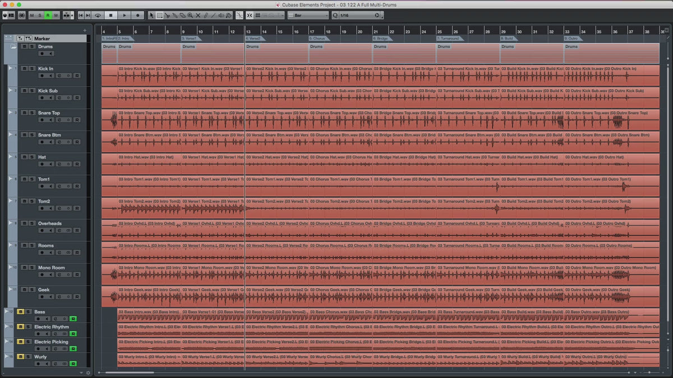The image size is (673, 378).
Task: Select the Scissors split tool
Action: 167,16
